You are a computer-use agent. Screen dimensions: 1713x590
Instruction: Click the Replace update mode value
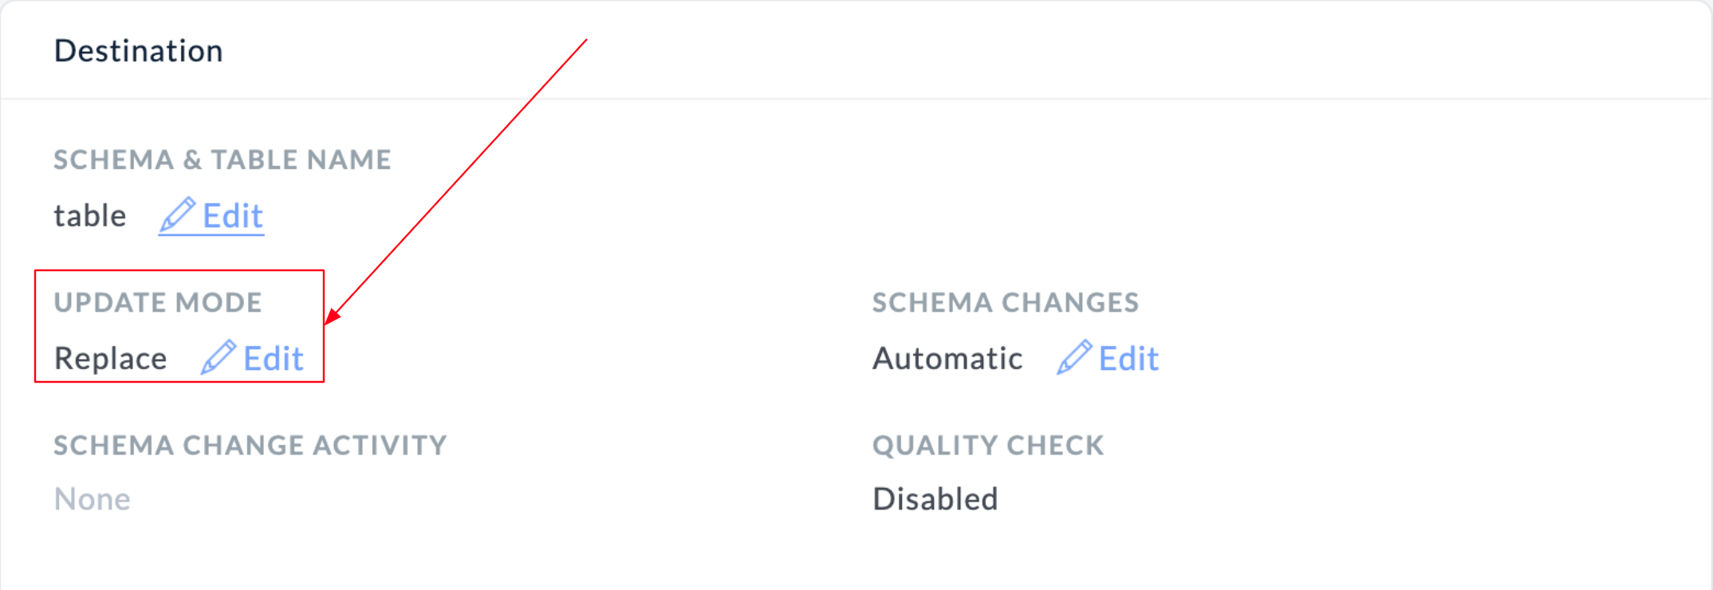click(111, 359)
